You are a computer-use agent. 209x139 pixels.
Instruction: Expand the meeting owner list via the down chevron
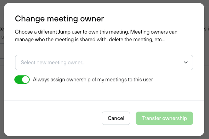point(186,63)
